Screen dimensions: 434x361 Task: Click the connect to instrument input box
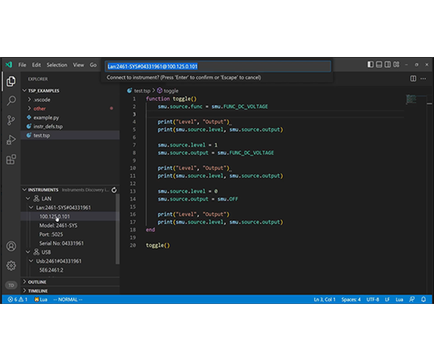217,66
